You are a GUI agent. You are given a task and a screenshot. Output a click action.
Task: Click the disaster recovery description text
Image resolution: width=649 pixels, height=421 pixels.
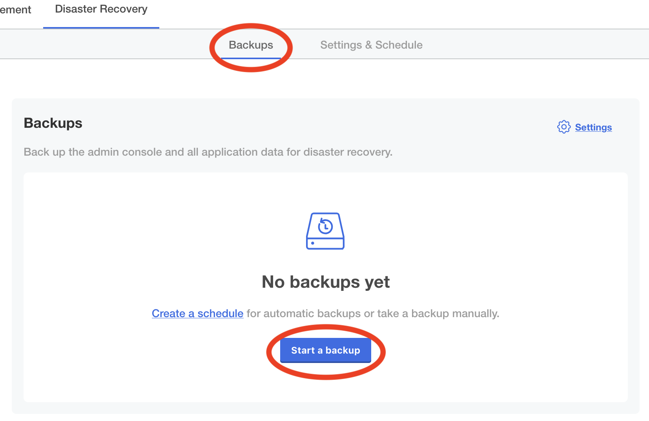click(208, 152)
